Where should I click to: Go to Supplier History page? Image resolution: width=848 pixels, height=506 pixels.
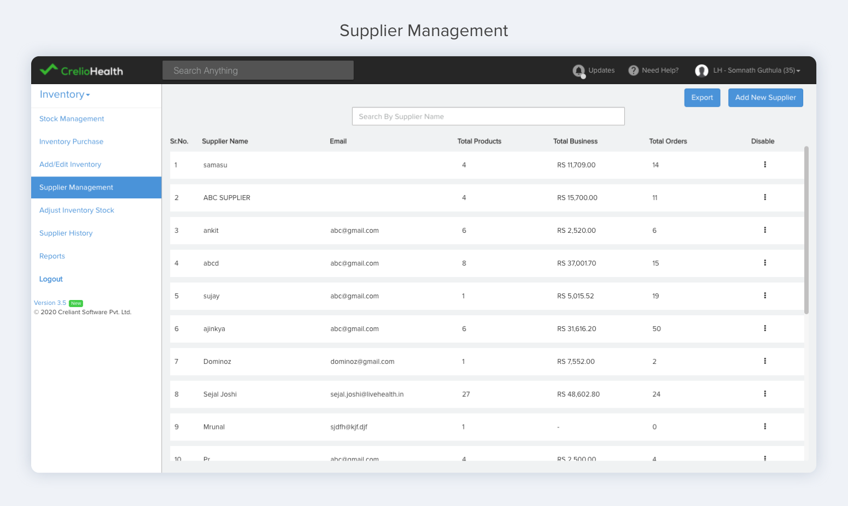pos(66,233)
